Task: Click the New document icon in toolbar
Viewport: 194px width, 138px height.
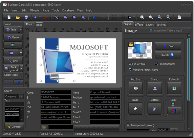Action: click(9, 17)
